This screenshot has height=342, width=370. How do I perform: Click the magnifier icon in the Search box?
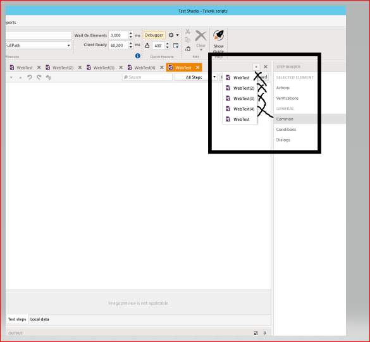[126, 77]
